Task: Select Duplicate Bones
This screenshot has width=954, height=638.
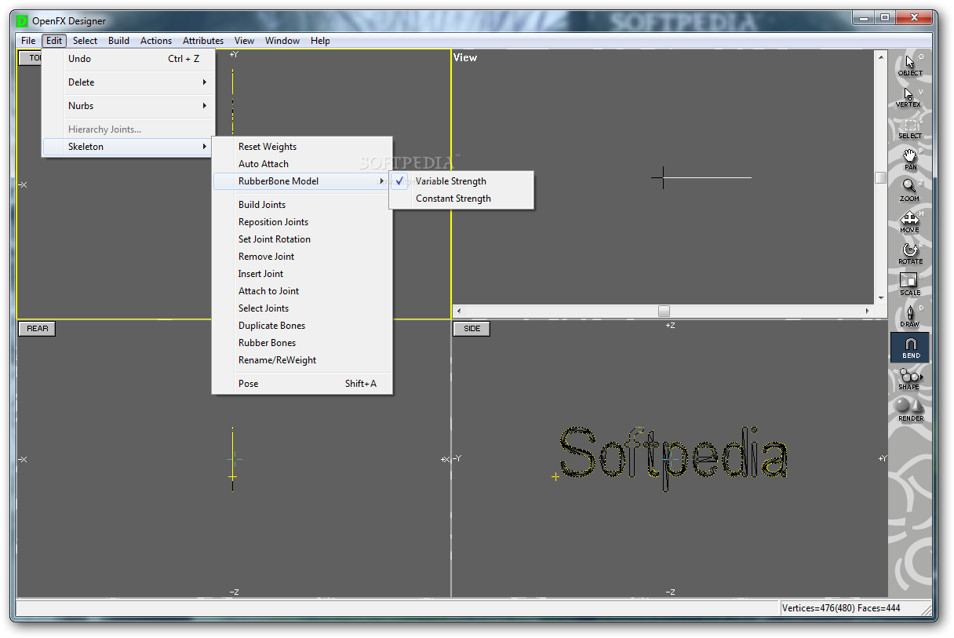Action: (x=302, y=326)
